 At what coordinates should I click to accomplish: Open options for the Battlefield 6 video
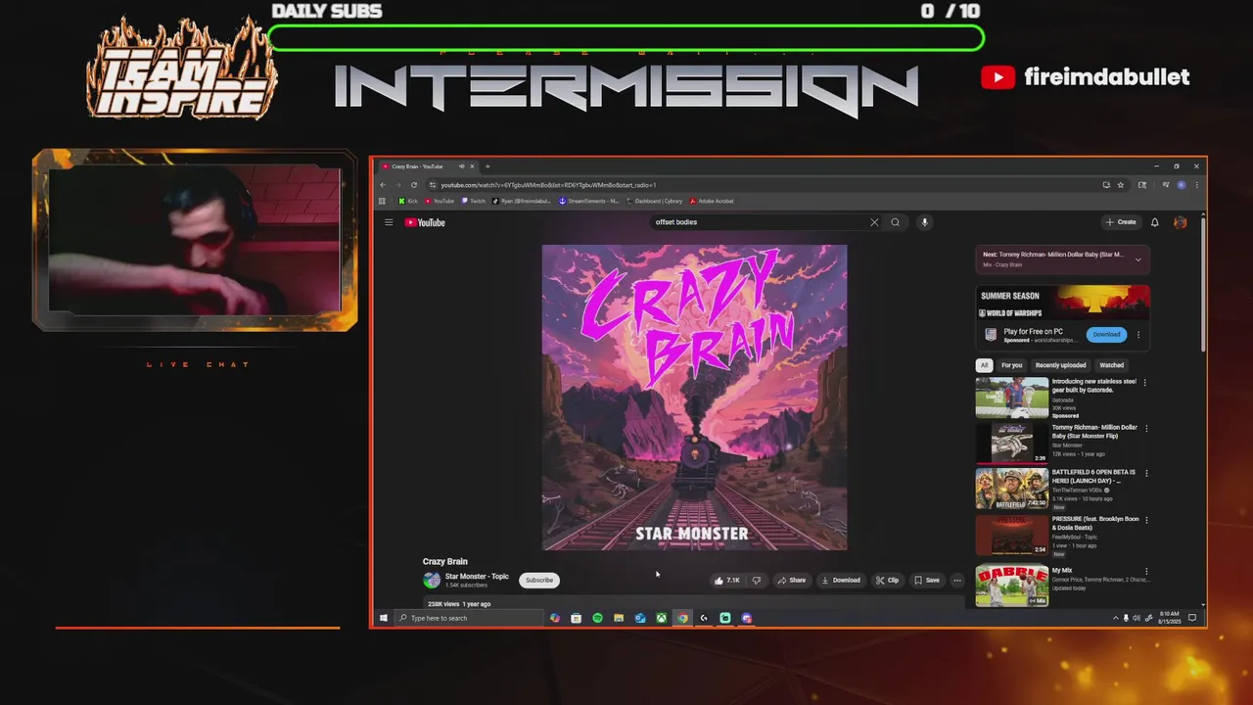[1144, 474]
